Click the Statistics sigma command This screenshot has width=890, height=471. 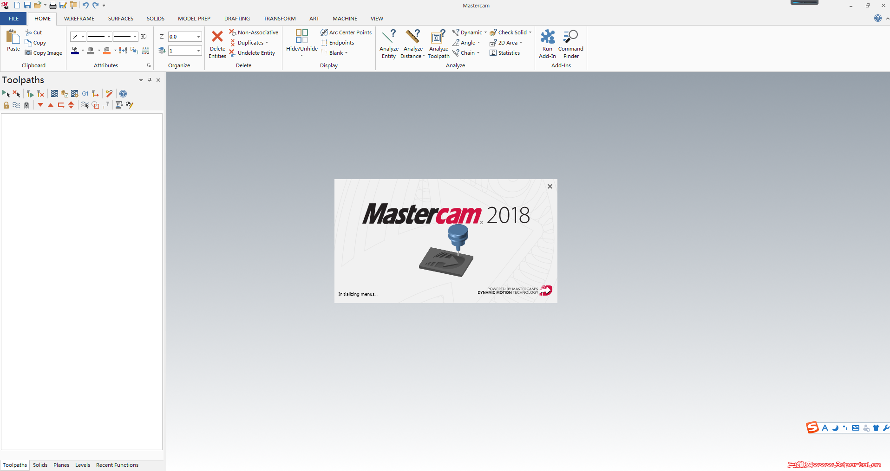[505, 53]
